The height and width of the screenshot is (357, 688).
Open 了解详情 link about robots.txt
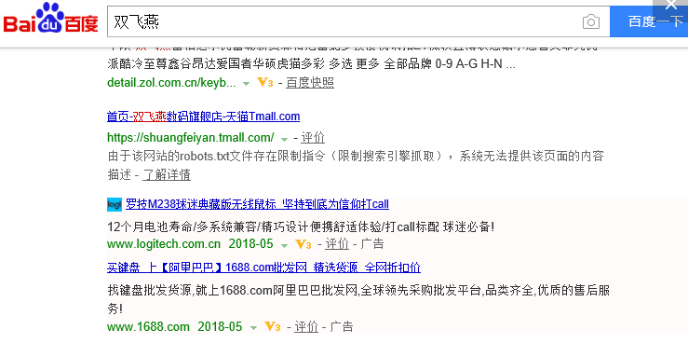pyautogui.click(x=167, y=174)
